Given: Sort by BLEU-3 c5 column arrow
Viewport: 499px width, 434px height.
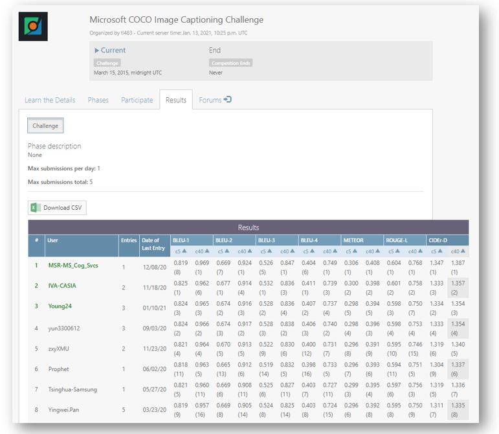Looking at the screenshot, I should [x=271, y=251].
